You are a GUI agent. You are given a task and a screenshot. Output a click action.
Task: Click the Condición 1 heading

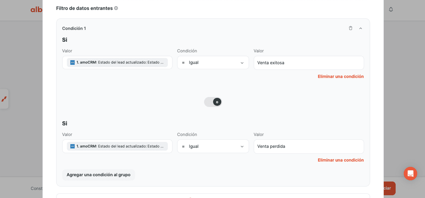[x=74, y=28]
